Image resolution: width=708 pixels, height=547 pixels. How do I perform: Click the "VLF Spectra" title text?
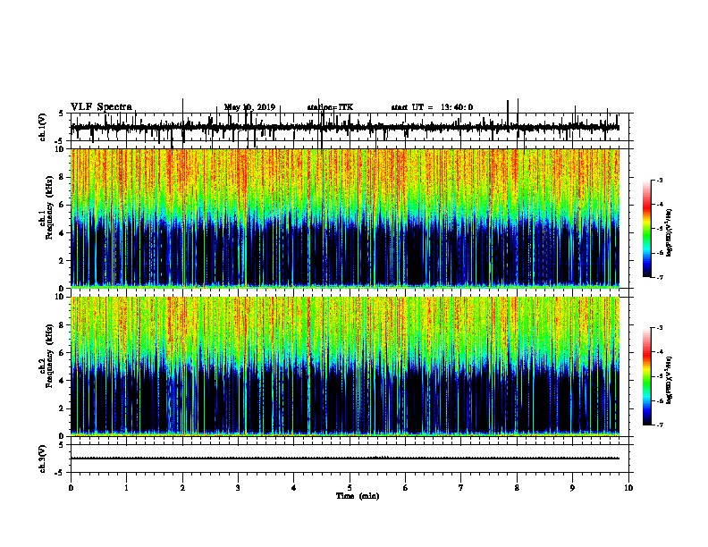point(101,107)
